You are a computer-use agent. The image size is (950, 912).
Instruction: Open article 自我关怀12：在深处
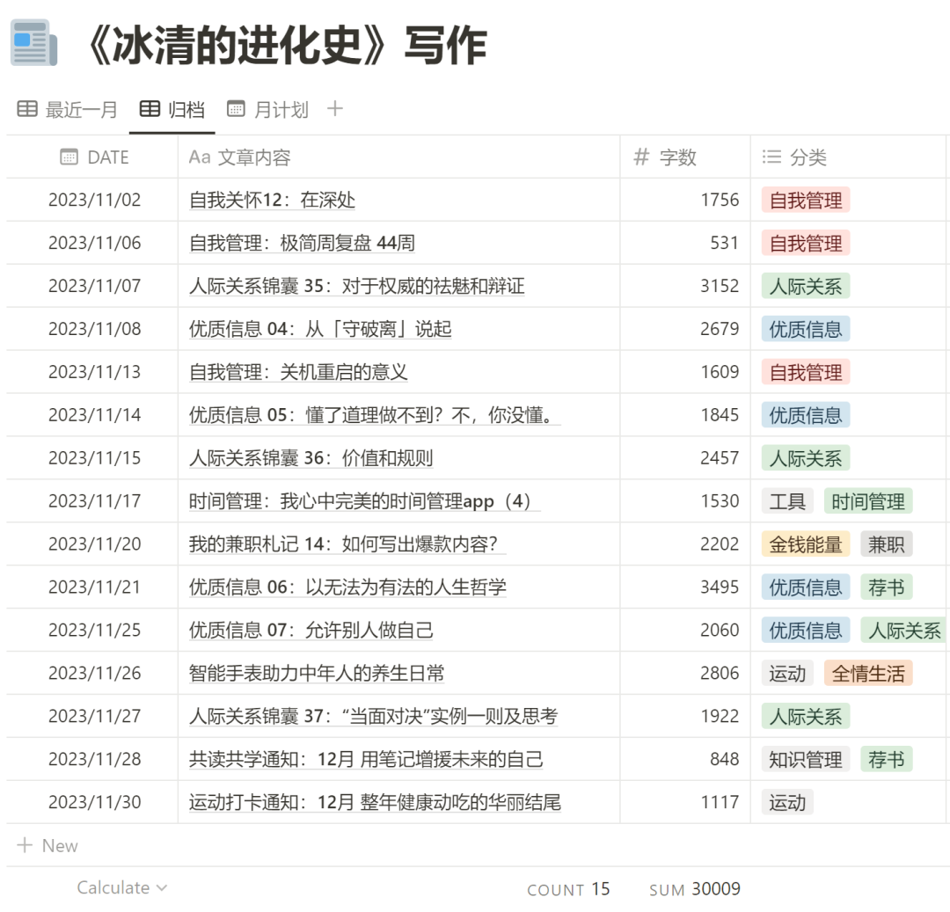coord(272,200)
